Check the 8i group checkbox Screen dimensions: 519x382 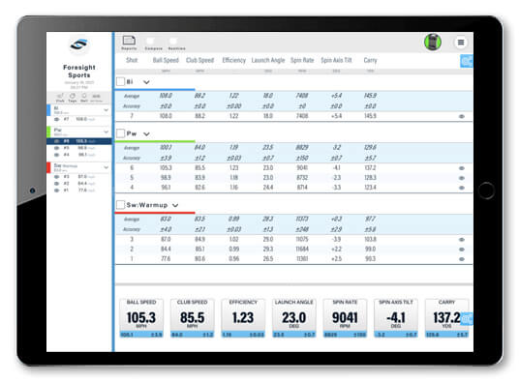pos(120,81)
